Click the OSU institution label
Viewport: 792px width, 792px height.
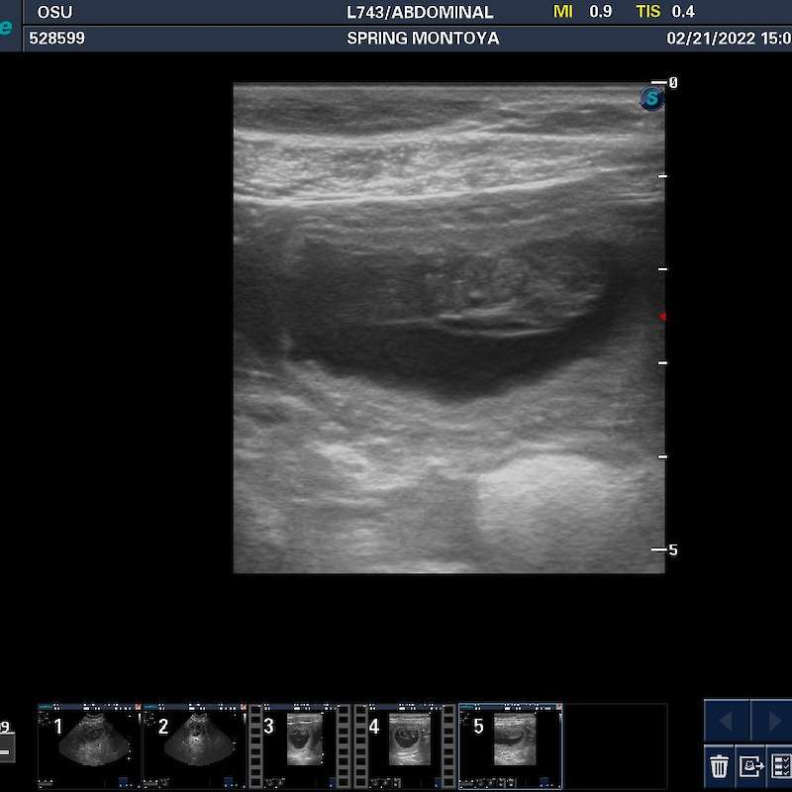point(55,13)
